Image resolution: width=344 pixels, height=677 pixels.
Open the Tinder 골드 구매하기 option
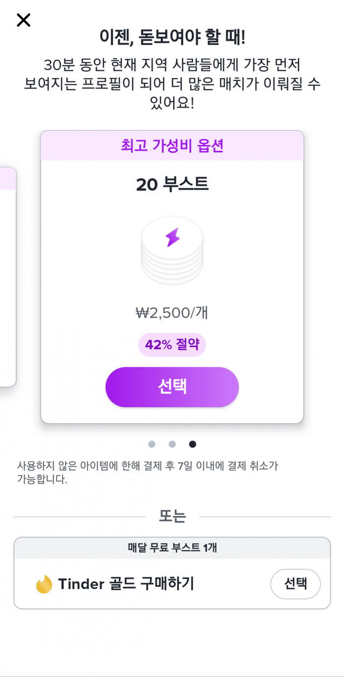pos(126,584)
